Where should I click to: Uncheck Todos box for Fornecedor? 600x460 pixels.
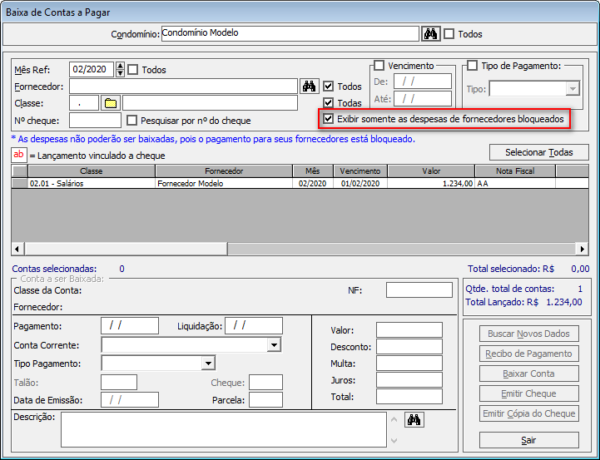tap(329, 87)
